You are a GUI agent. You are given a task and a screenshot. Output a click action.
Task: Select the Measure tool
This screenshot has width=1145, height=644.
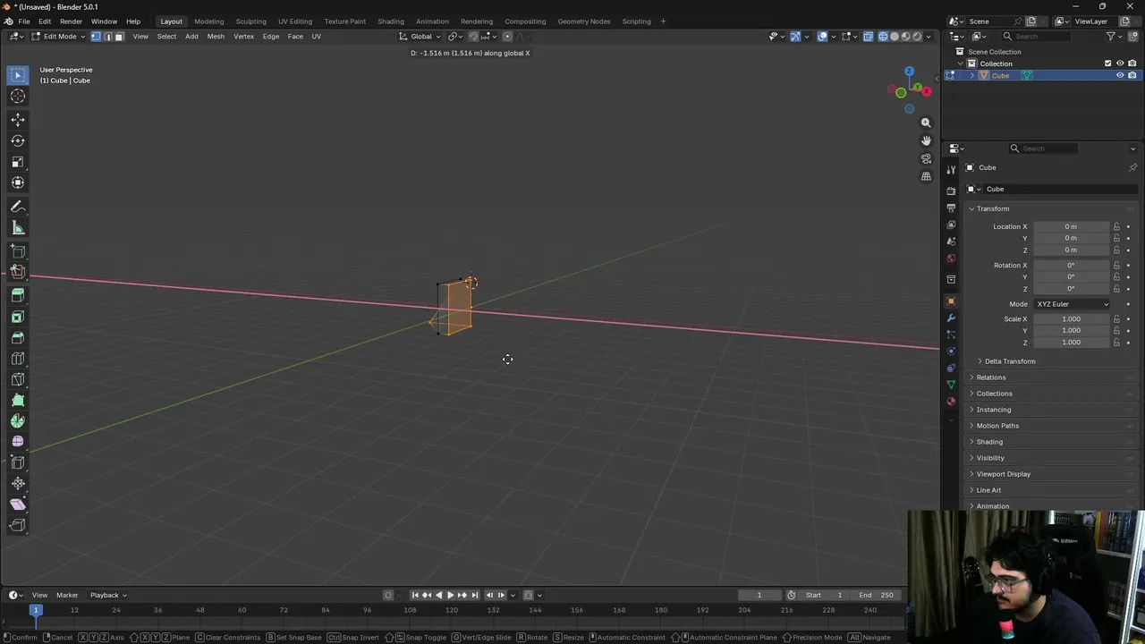coord(18,228)
